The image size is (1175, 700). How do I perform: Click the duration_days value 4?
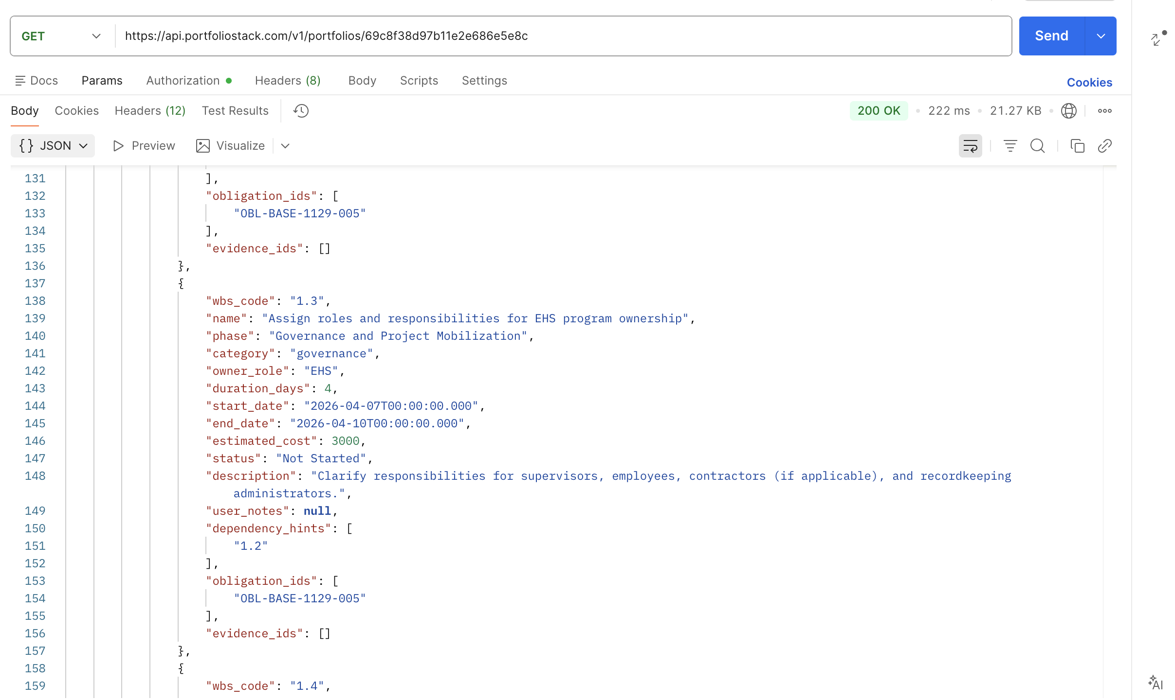point(328,388)
